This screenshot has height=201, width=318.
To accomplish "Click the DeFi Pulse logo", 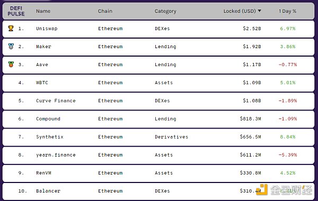I will [16, 11].
